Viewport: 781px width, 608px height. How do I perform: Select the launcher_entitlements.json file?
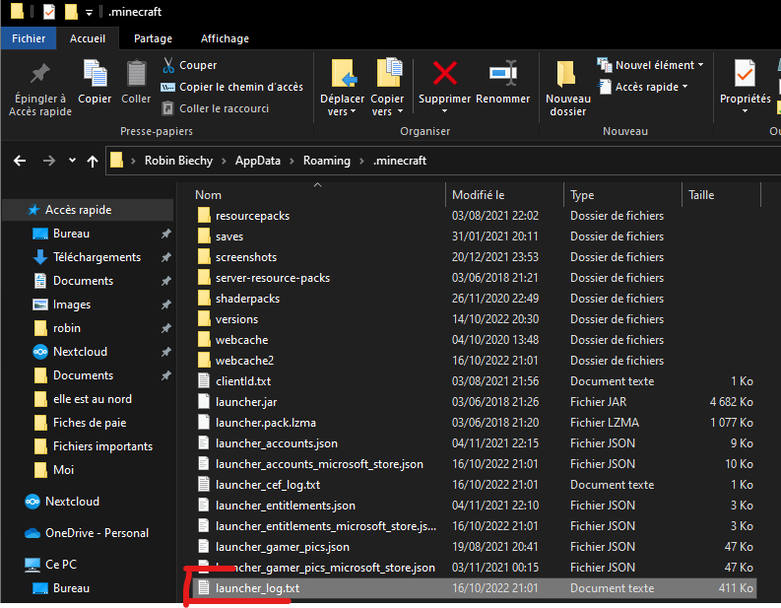click(x=286, y=506)
